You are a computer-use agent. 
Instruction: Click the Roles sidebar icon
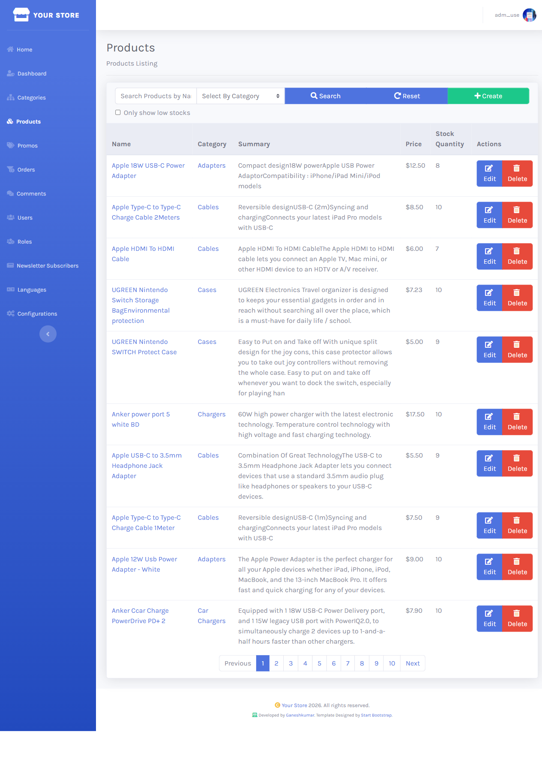[11, 241]
